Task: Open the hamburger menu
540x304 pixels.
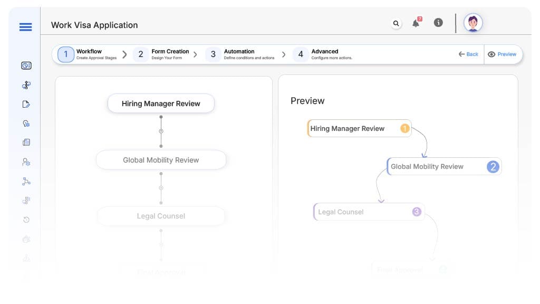Action: pos(25,27)
